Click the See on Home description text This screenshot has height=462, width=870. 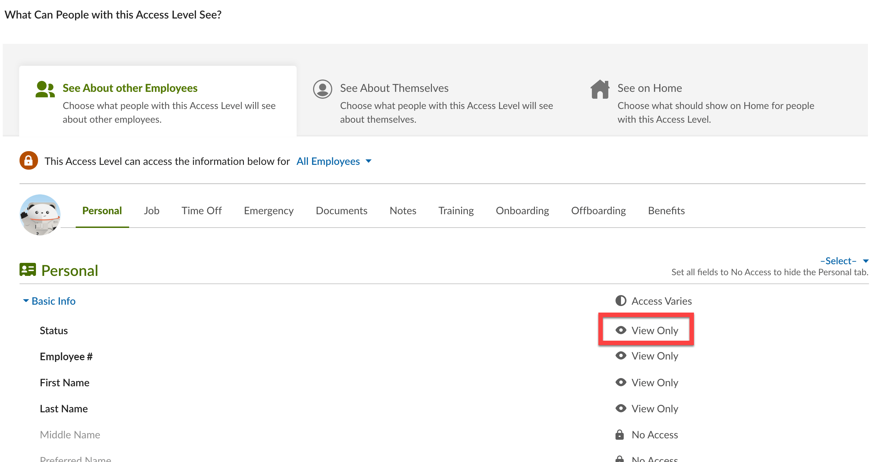(x=716, y=112)
